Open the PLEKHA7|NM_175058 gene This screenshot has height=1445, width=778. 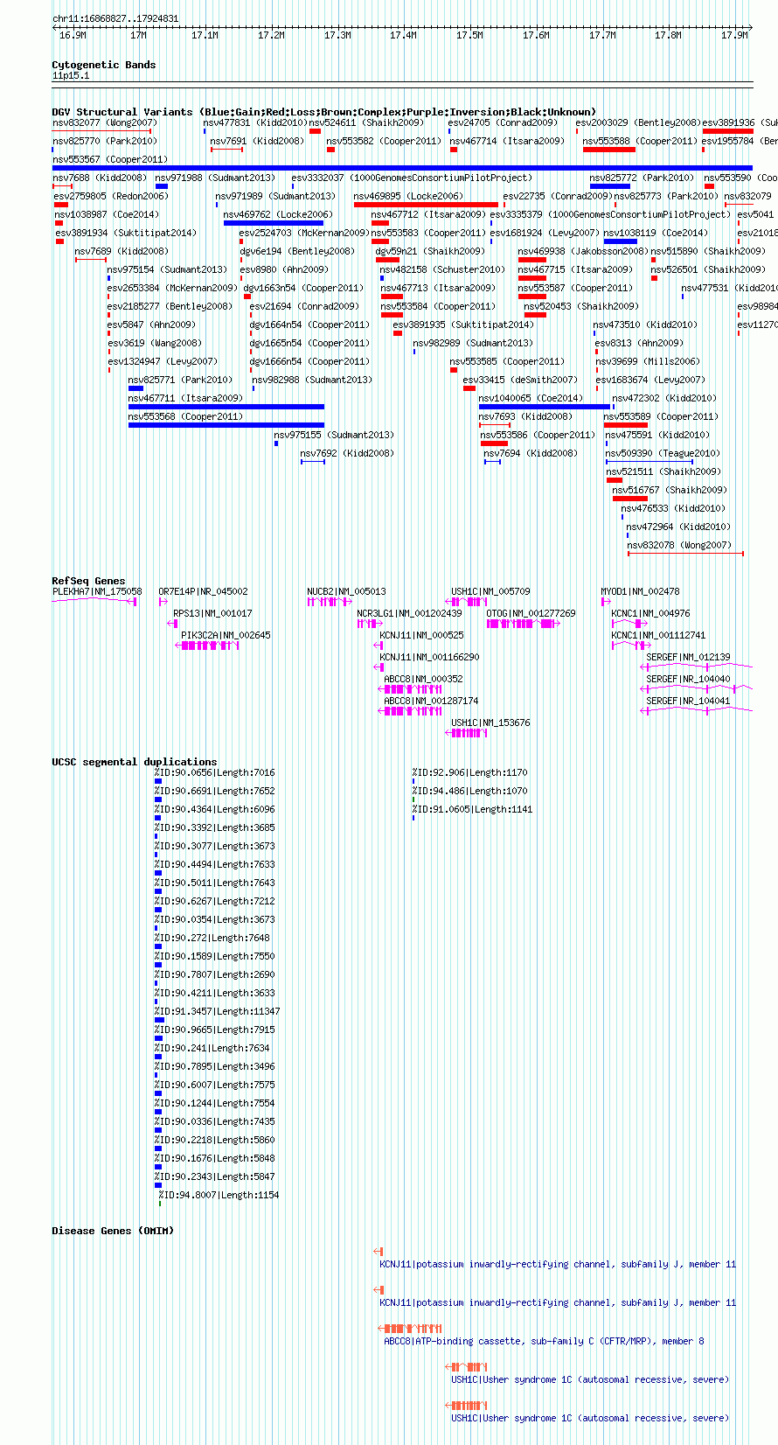tap(97, 591)
